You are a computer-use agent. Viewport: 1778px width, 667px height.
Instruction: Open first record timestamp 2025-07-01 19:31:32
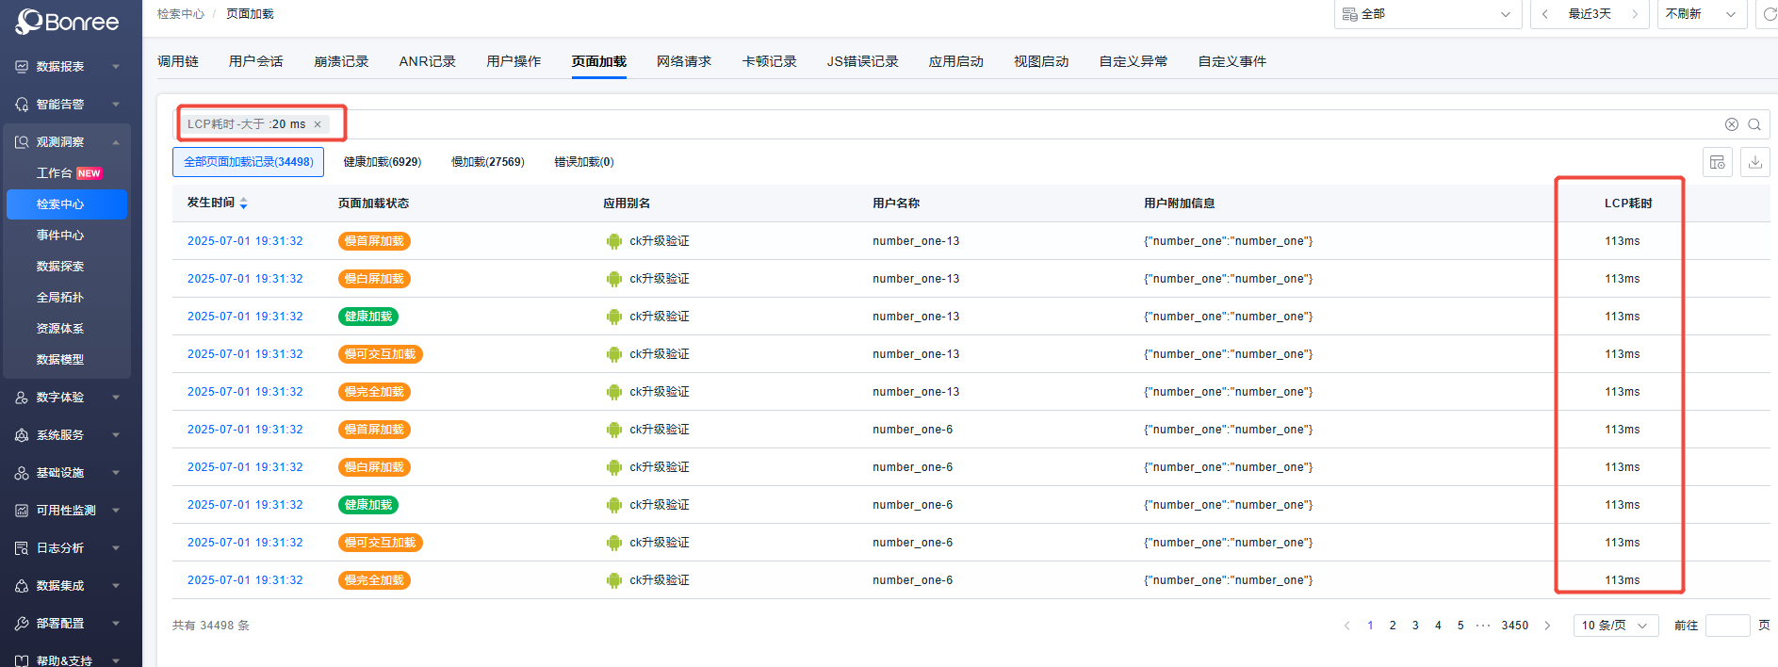245,241
